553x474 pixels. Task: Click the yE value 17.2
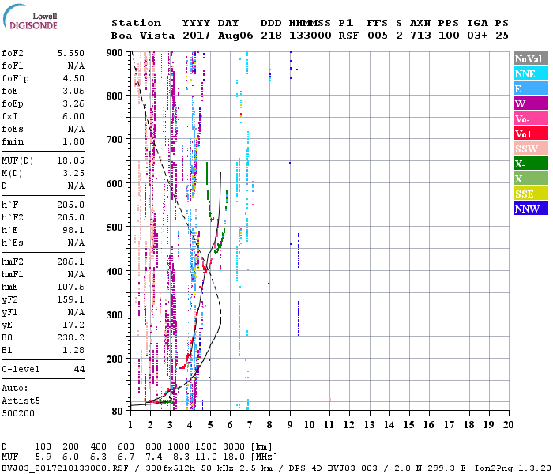73,325
